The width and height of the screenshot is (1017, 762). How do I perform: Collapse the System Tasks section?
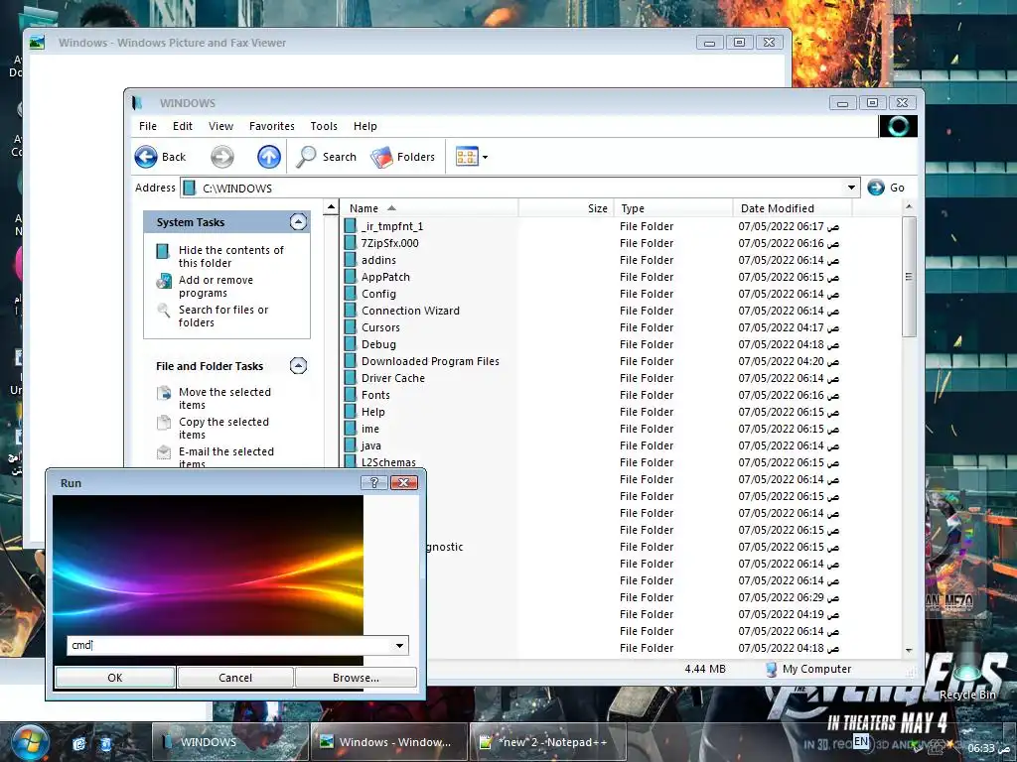coord(298,222)
